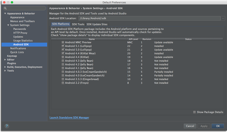Sort by Status column header
The height and width of the screenshot is (132, 227).
tap(188, 39)
